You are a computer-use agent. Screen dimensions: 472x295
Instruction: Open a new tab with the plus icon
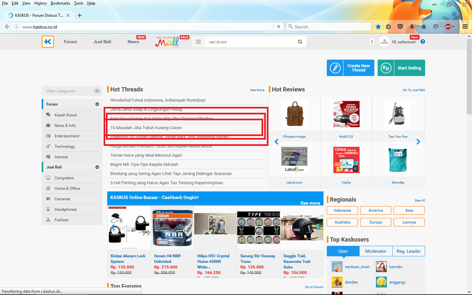[x=80, y=15]
